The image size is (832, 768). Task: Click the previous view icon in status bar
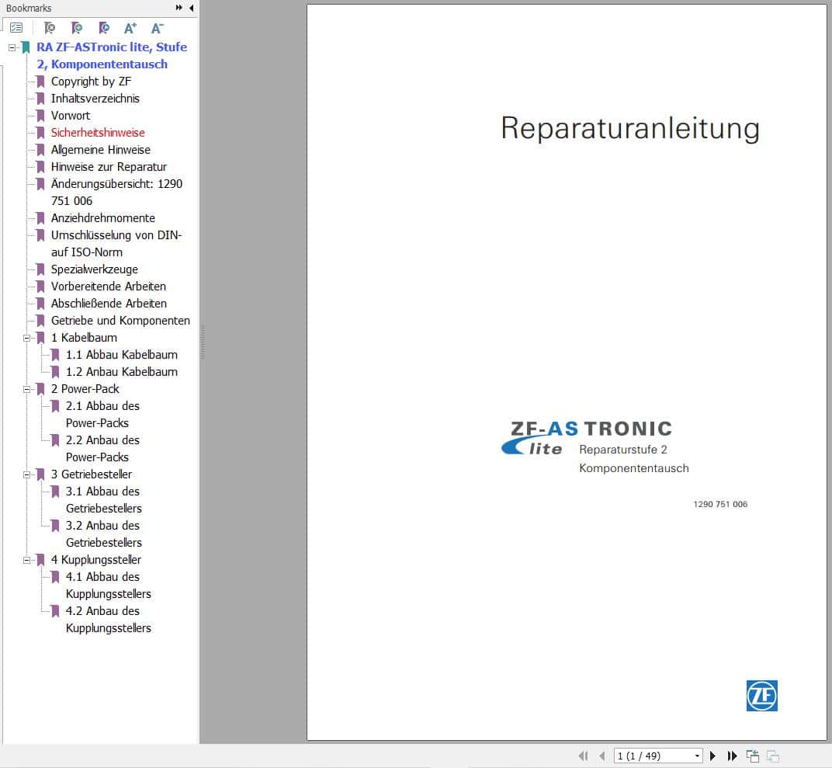coord(752,756)
